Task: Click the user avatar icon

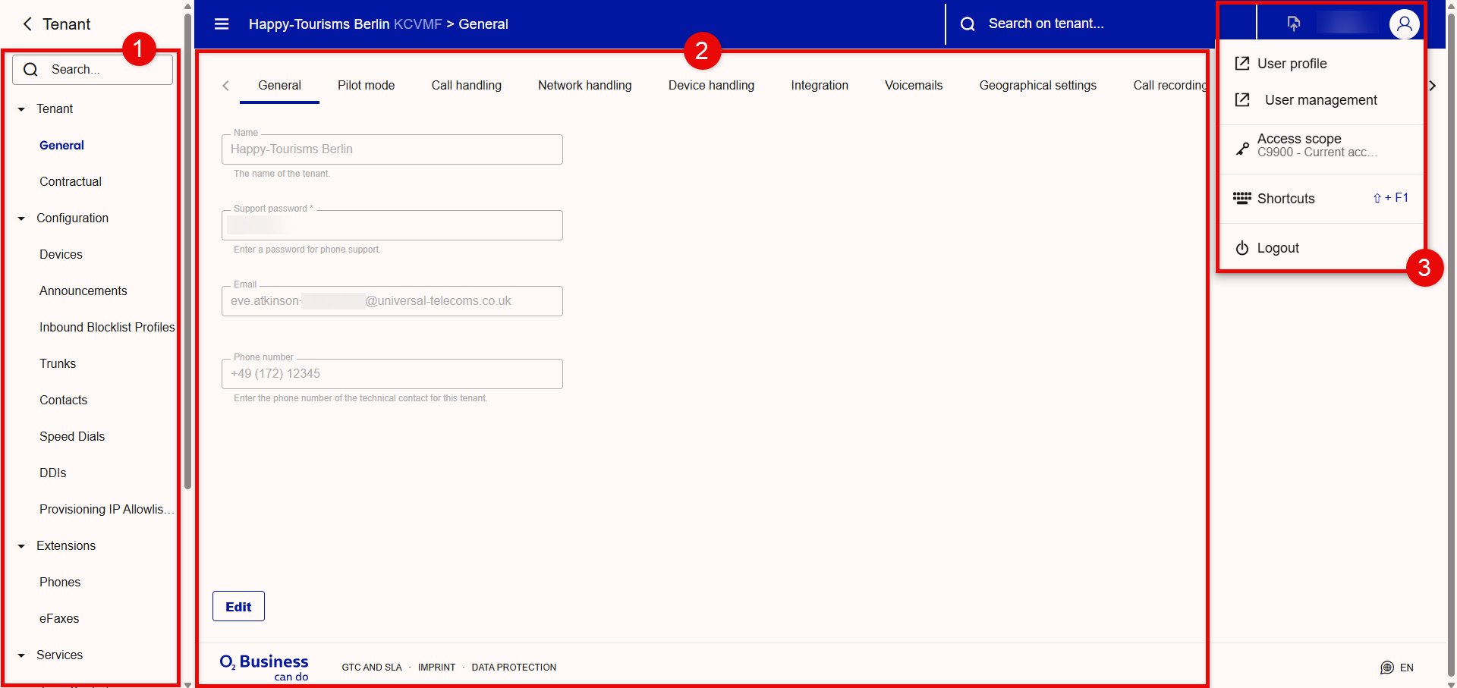Action: coord(1404,24)
